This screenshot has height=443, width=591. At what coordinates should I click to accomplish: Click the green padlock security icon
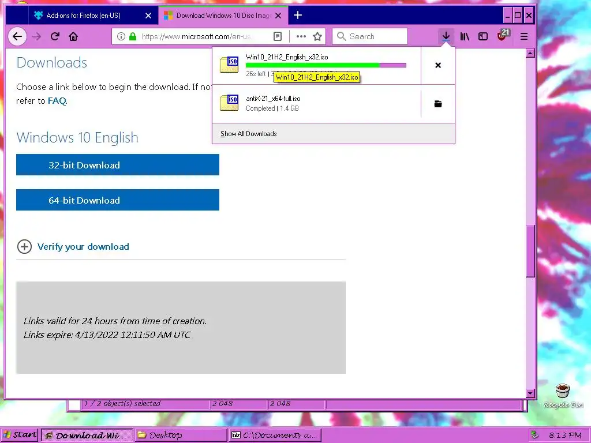coord(133,36)
